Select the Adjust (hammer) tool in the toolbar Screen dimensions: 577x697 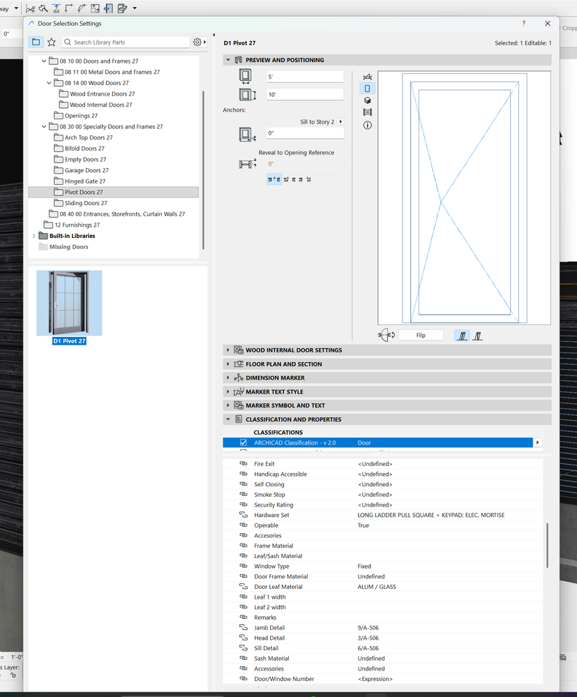[43, 8]
